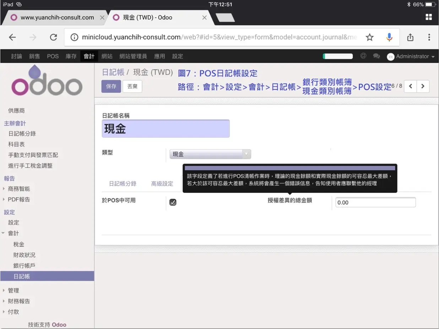The height and width of the screenshot is (329, 439).
Task: Open a new browser tab
Action: [225, 17]
